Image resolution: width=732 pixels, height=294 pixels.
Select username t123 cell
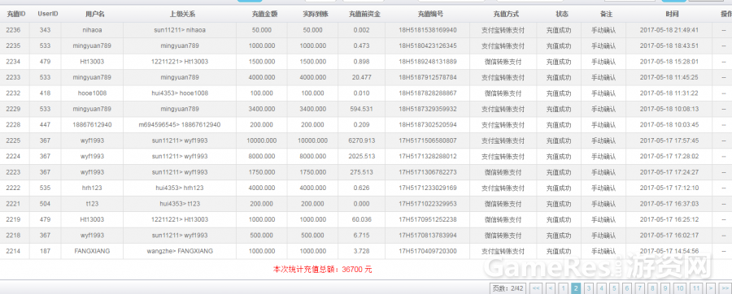coord(93,205)
